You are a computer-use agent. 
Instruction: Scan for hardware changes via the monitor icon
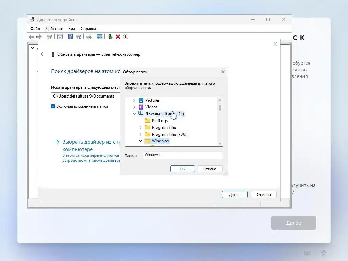click(100, 37)
